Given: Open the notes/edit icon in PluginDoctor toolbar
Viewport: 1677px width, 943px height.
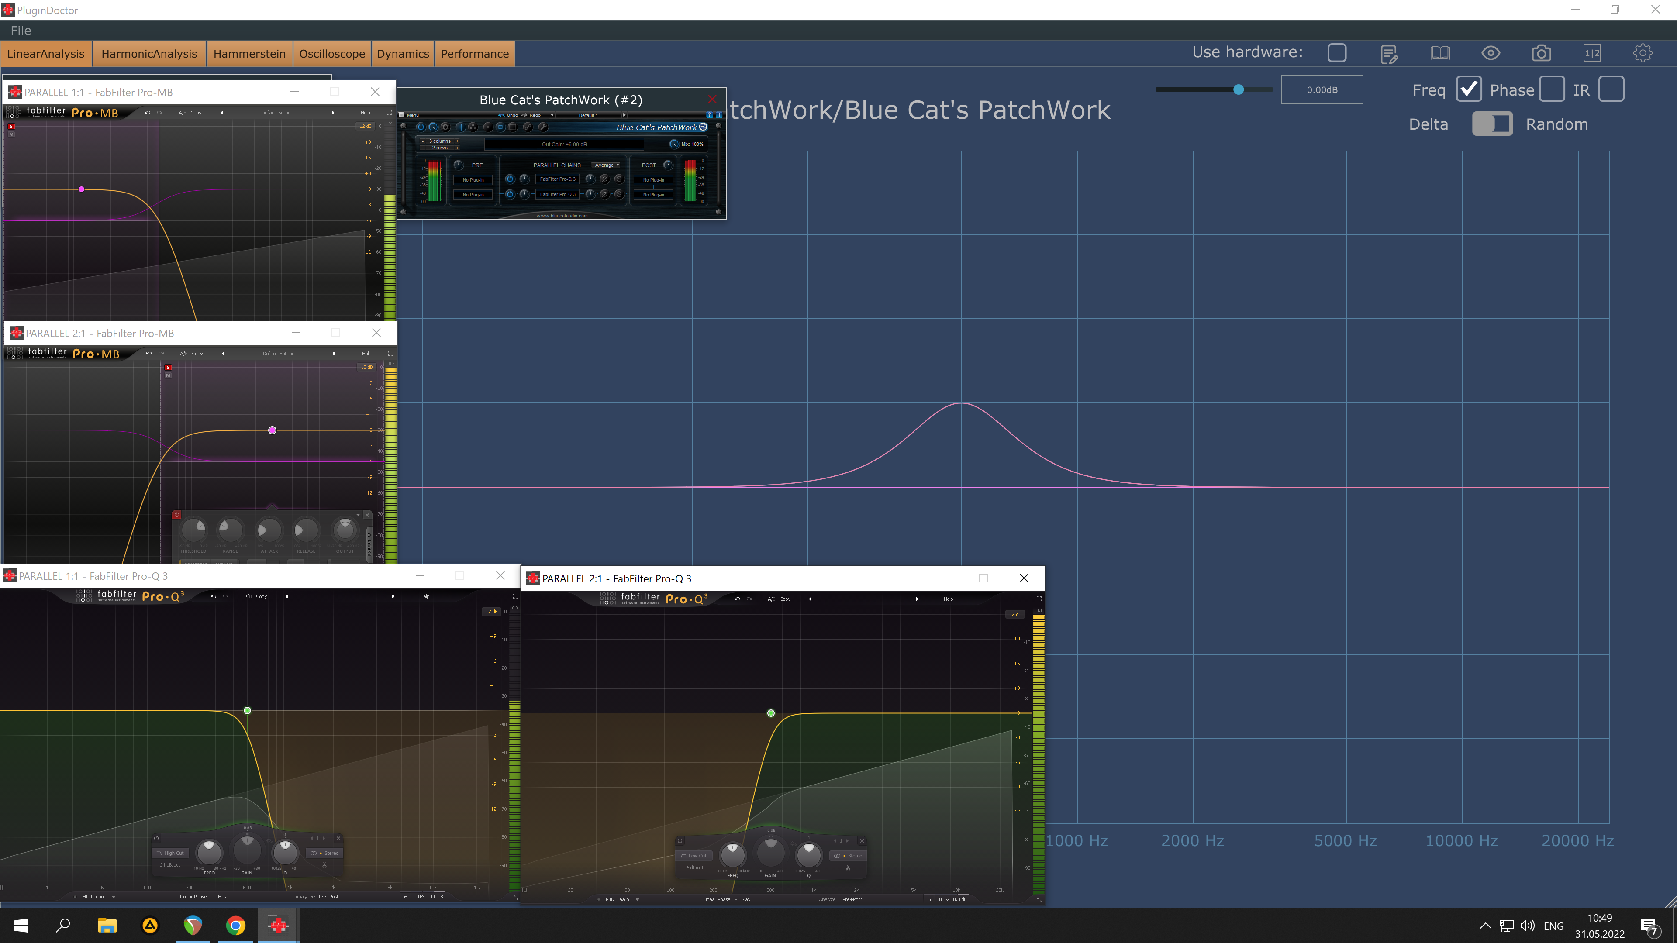Looking at the screenshot, I should tap(1389, 54).
